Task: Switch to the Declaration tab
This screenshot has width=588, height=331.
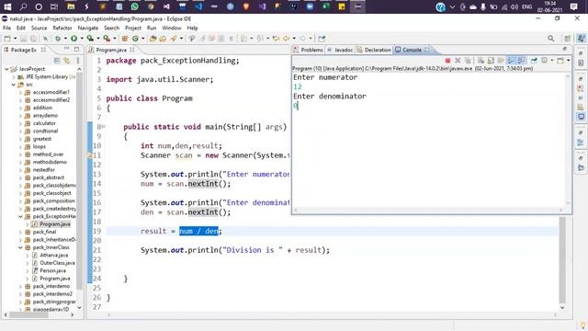Action: click(x=374, y=50)
